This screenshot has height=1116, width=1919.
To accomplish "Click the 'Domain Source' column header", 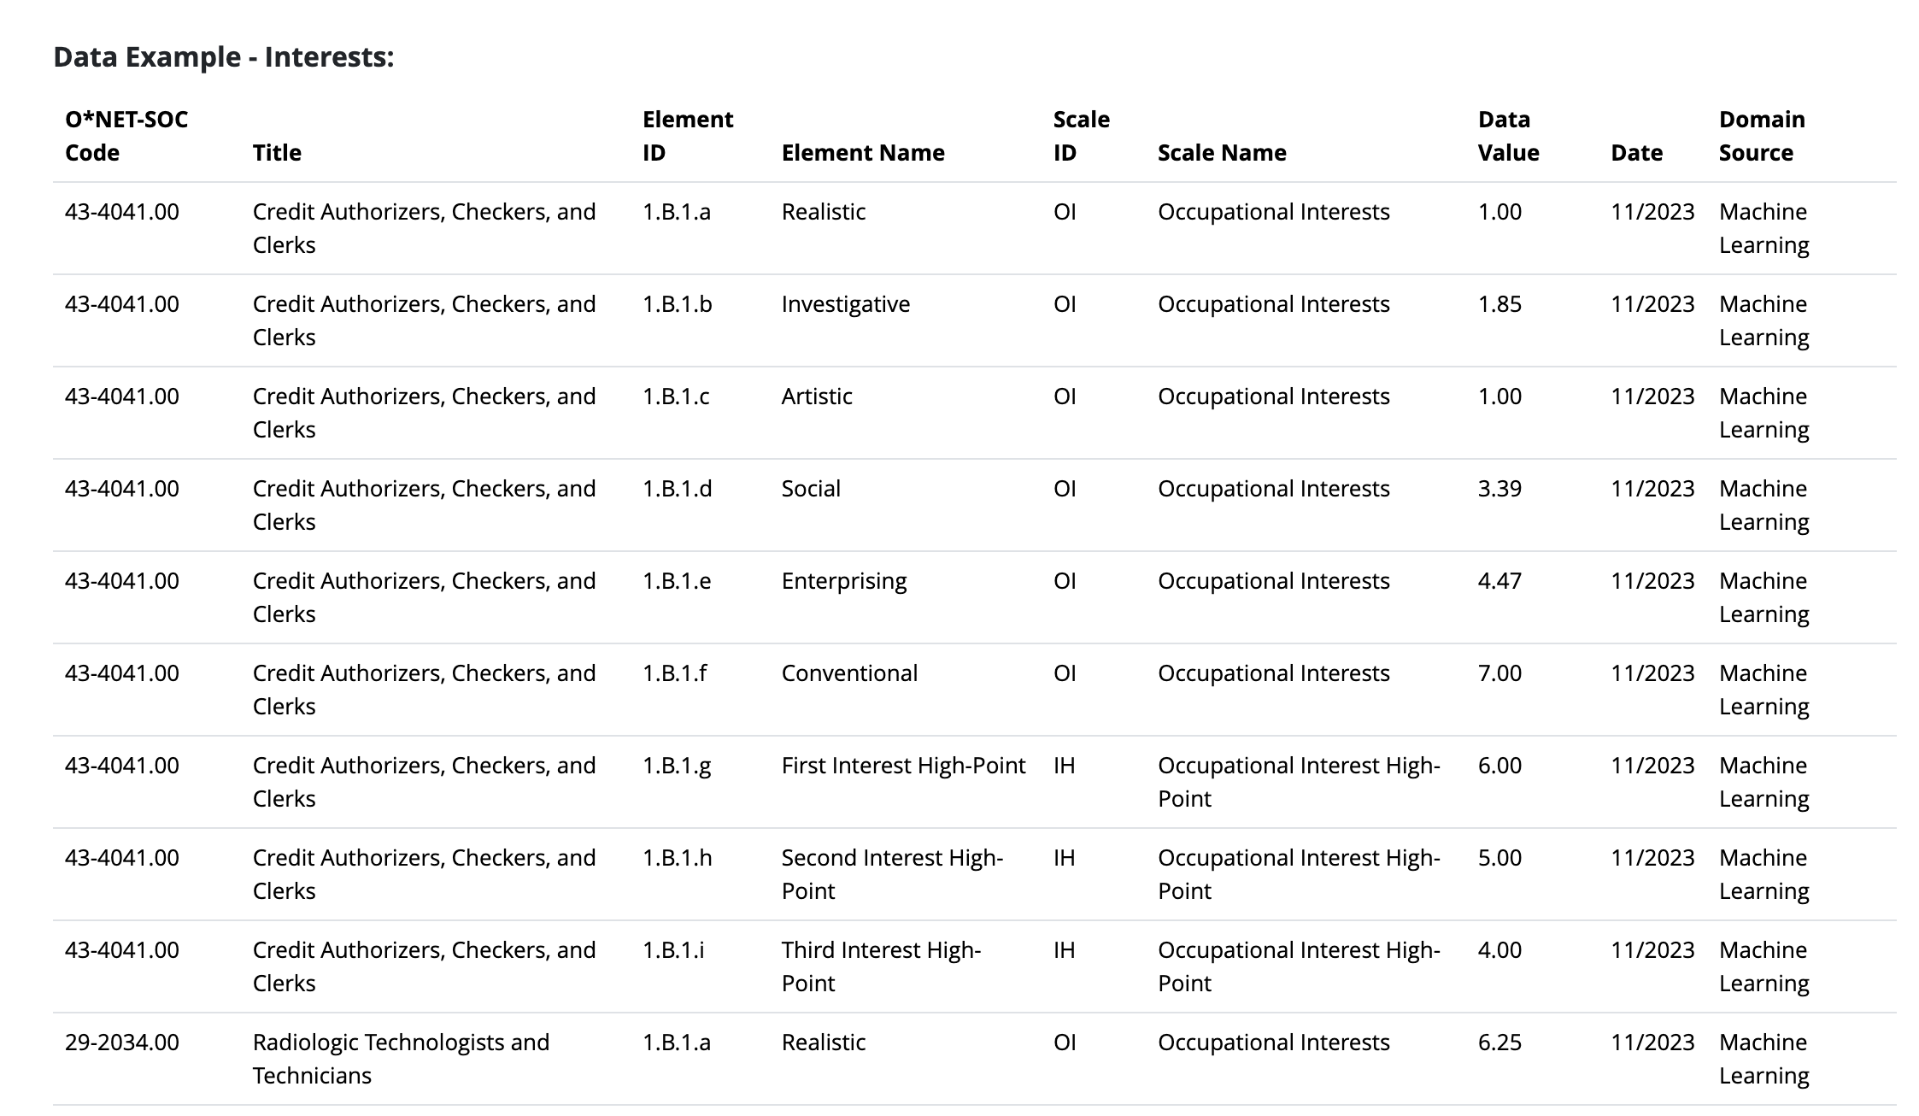I will [1762, 136].
